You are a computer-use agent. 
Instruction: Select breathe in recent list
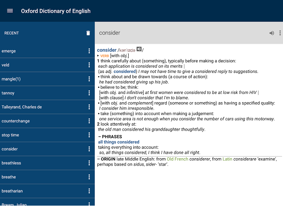pos(47,177)
